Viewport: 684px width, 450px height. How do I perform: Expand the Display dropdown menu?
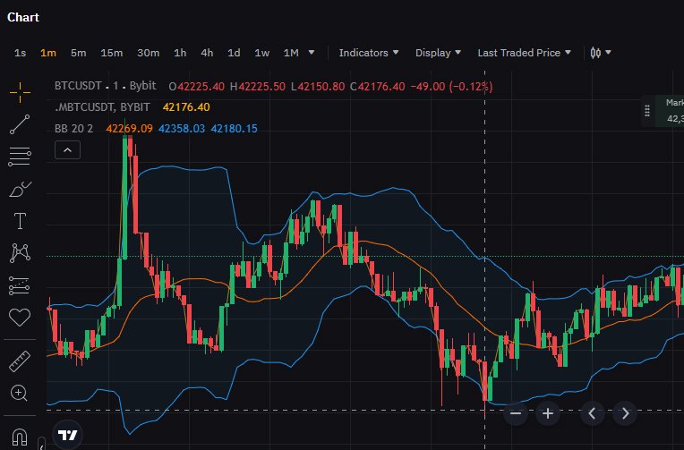pyautogui.click(x=438, y=53)
